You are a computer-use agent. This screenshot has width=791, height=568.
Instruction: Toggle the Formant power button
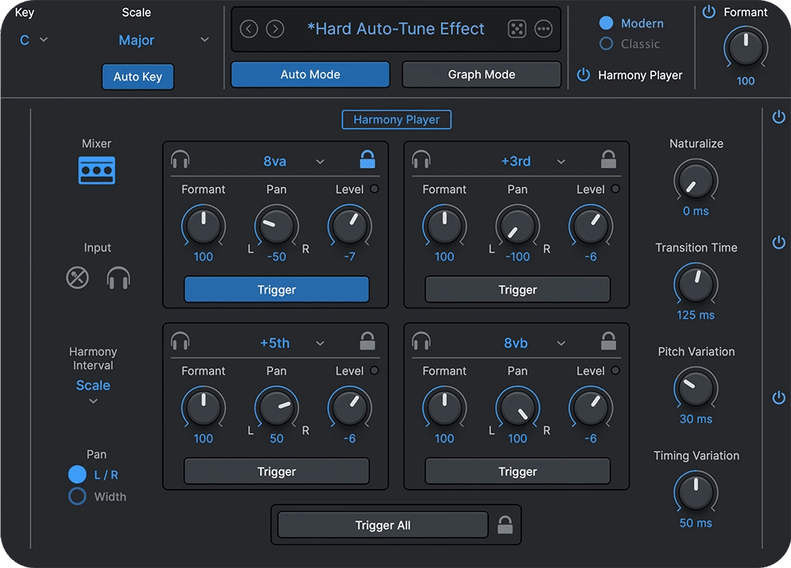(x=709, y=13)
